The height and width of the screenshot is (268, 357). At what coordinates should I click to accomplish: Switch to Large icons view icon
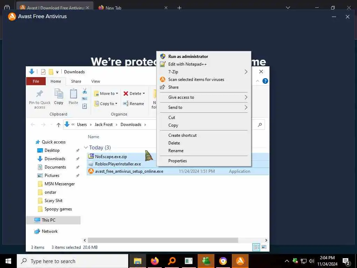pyautogui.click(x=264, y=247)
